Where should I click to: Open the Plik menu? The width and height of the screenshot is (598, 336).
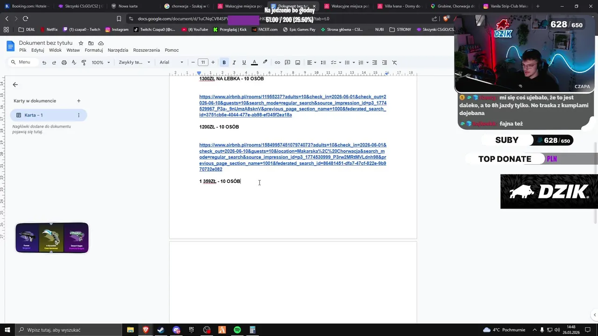(x=23, y=50)
